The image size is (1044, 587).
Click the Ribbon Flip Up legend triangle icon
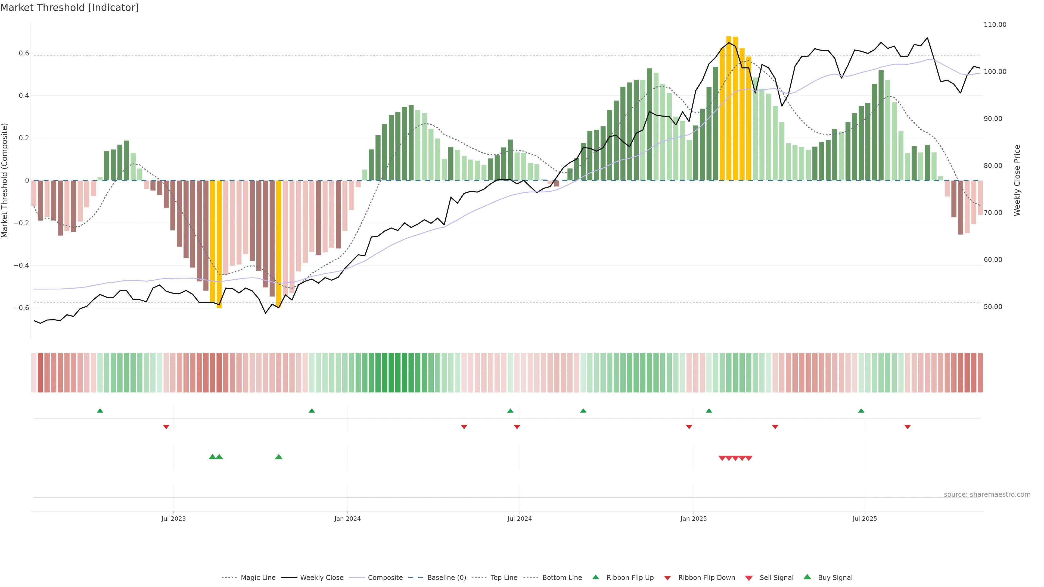coord(595,577)
